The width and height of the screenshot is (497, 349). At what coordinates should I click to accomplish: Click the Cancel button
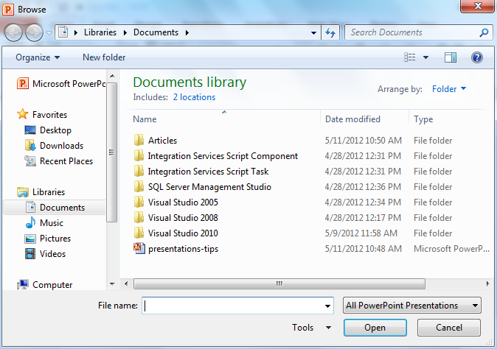pos(449,328)
